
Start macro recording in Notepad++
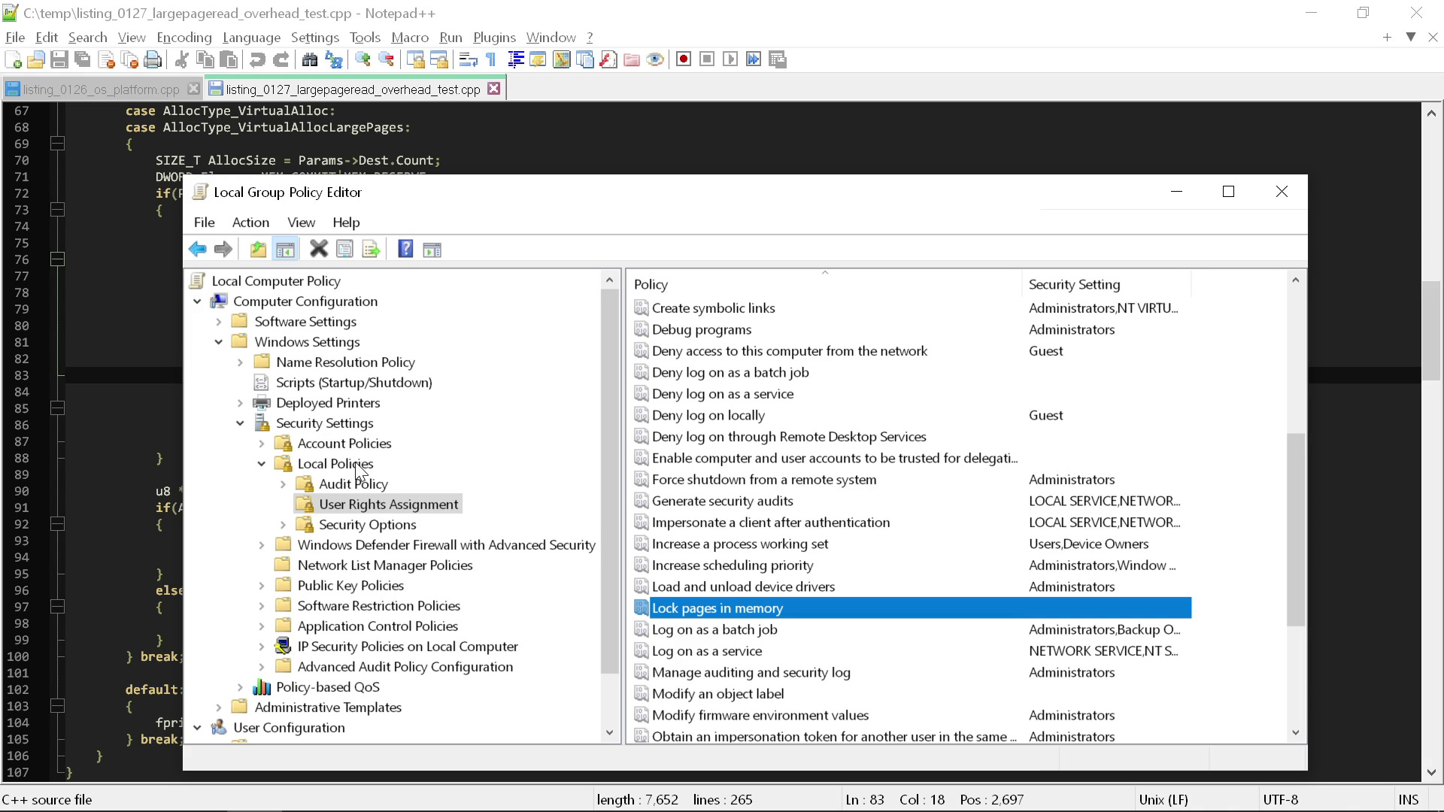[684, 59]
